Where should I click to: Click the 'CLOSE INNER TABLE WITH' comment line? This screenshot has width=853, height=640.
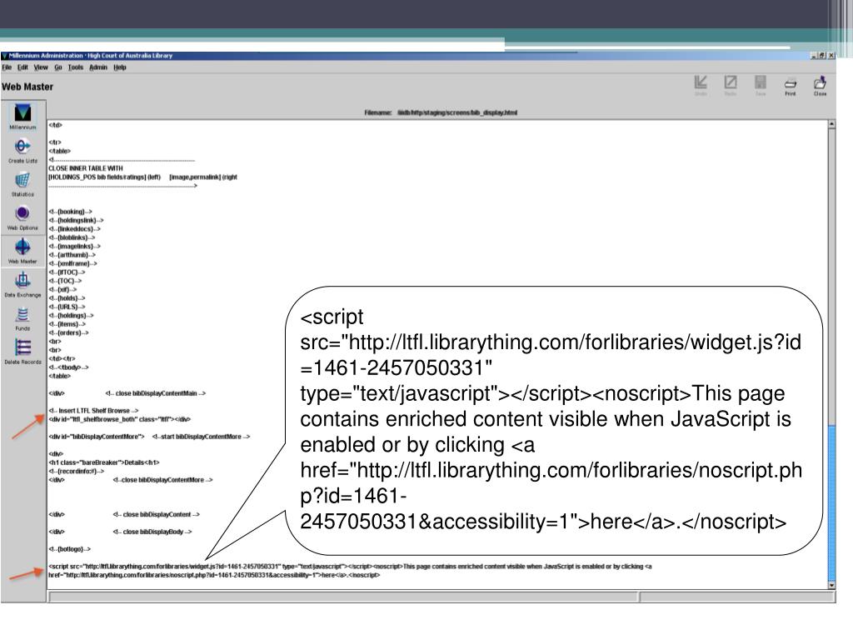click(86, 168)
